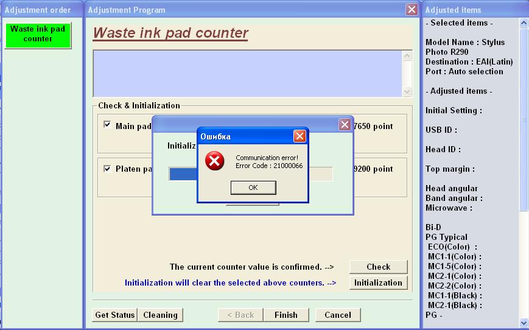Click 'Port : Auto selection' text
The width and height of the screenshot is (529, 330).
click(x=464, y=71)
